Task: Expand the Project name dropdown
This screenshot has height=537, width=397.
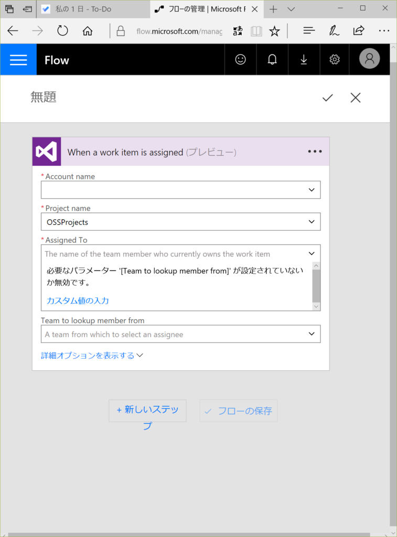Action: click(x=312, y=222)
